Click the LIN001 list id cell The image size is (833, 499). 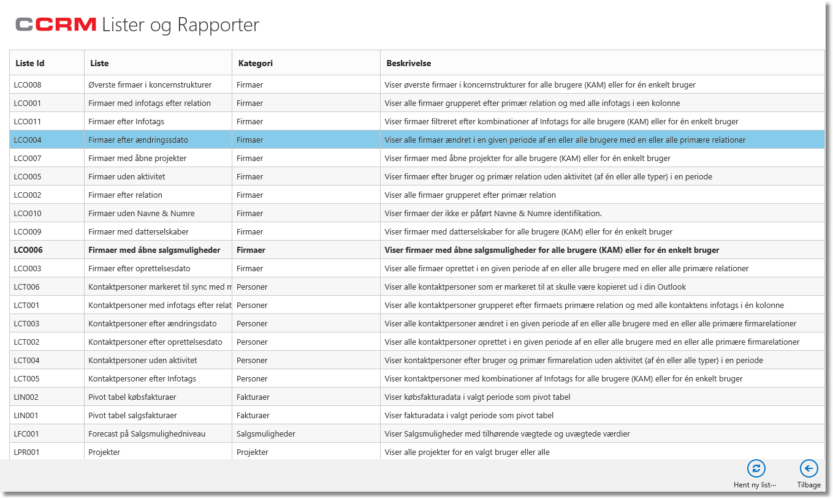pos(47,415)
